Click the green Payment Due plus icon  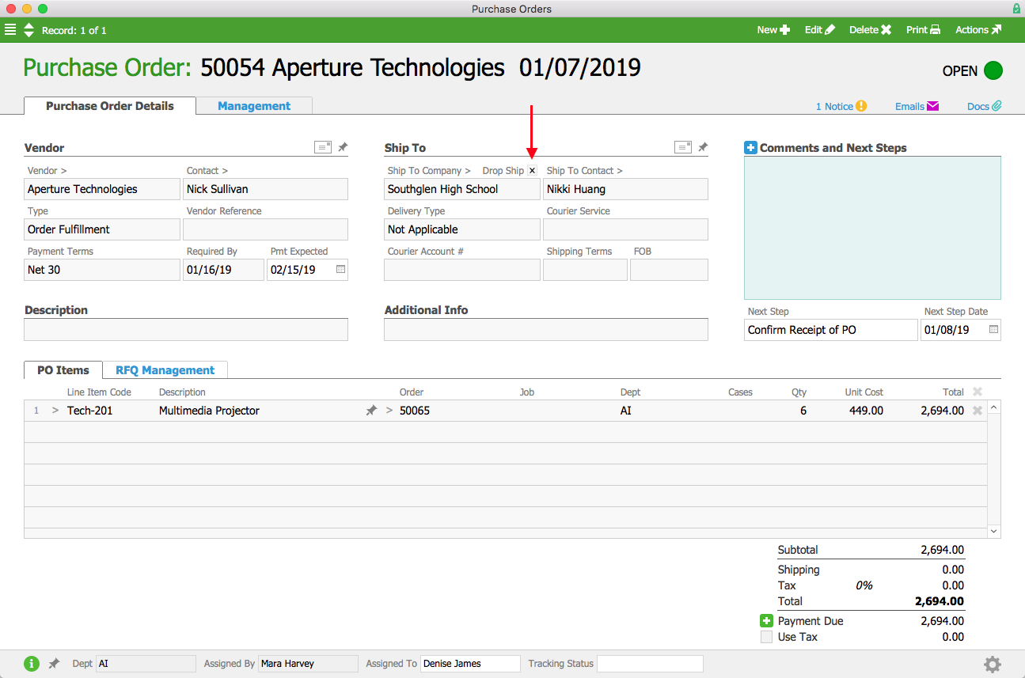tap(766, 621)
